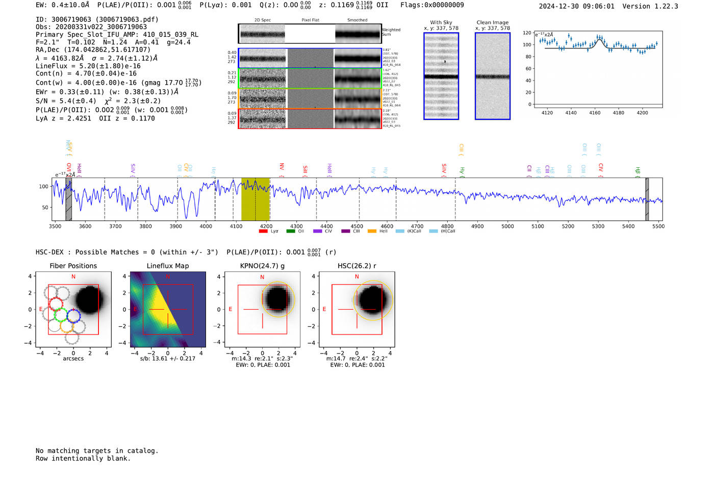Click the Gaussian line fit plot
The height and width of the screenshot is (486, 714).
pos(599,68)
